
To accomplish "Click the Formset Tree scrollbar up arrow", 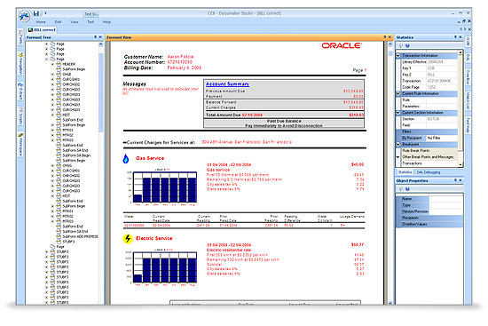I will [x=101, y=44].
